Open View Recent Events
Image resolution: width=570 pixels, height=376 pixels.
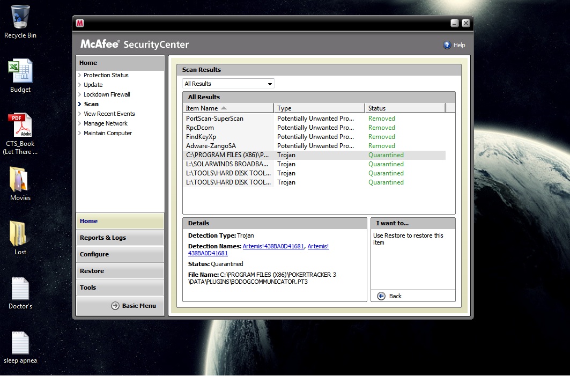109,114
